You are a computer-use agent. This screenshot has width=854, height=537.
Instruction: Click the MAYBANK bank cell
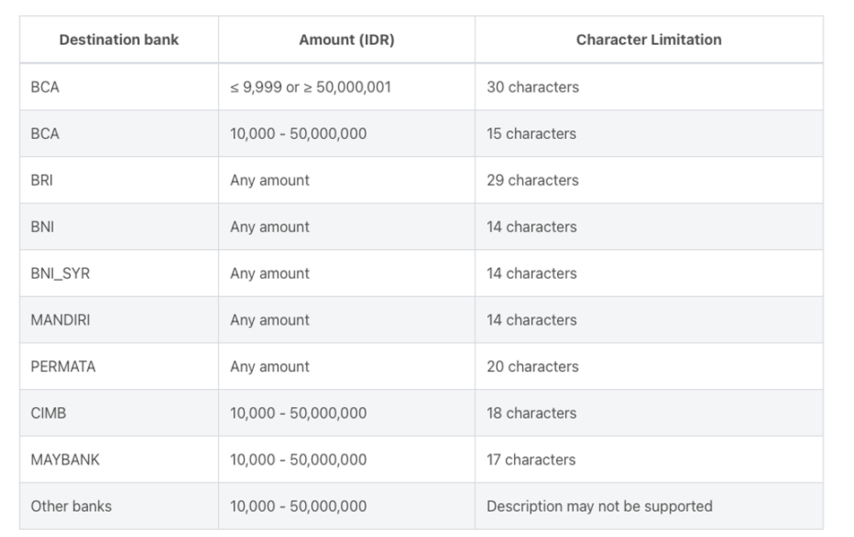point(118,460)
